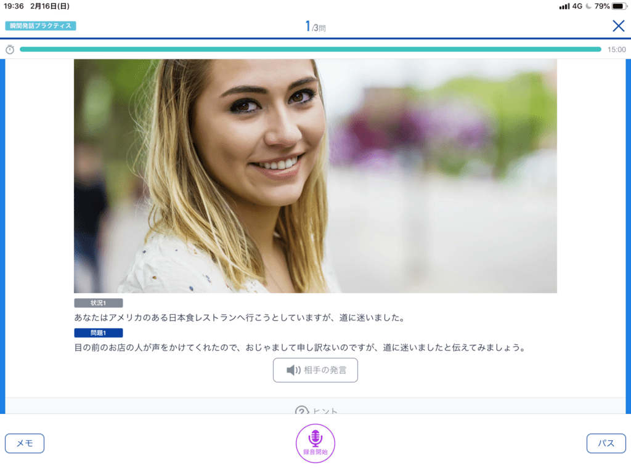Click the woman's photo
Viewport: 631px width, 473px height.
[315, 176]
